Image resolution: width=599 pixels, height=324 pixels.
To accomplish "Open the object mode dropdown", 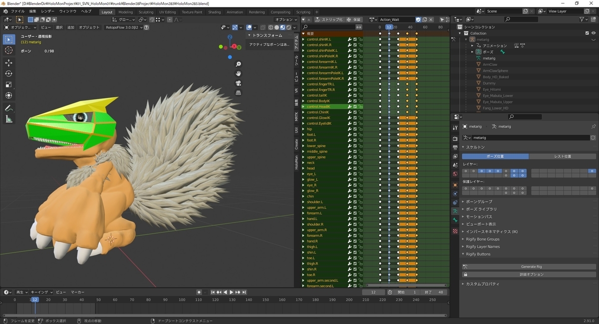I will pyautogui.click(x=19, y=27).
